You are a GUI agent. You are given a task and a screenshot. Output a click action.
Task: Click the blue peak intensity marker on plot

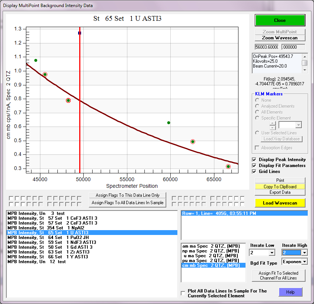pyautogui.click(x=80, y=33)
